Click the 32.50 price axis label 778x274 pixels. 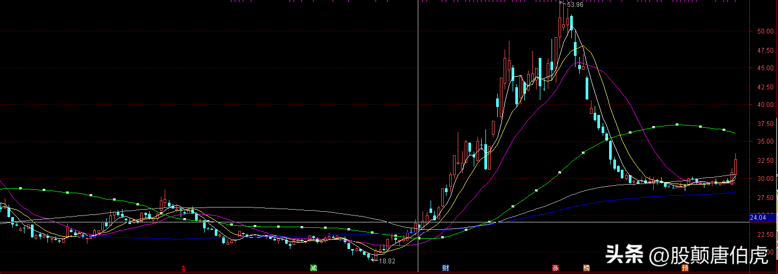point(765,160)
